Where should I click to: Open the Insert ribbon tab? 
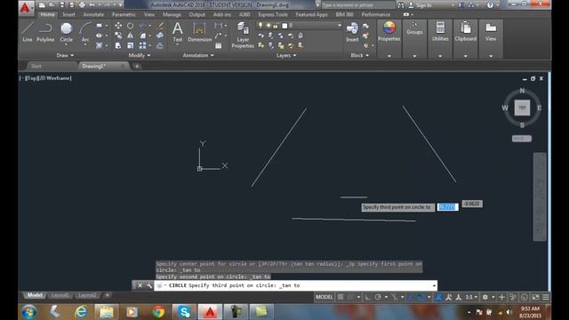[x=68, y=14]
